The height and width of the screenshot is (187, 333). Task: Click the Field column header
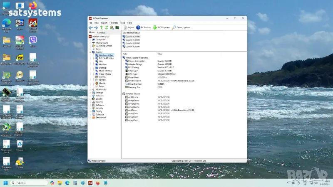point(126,54)
